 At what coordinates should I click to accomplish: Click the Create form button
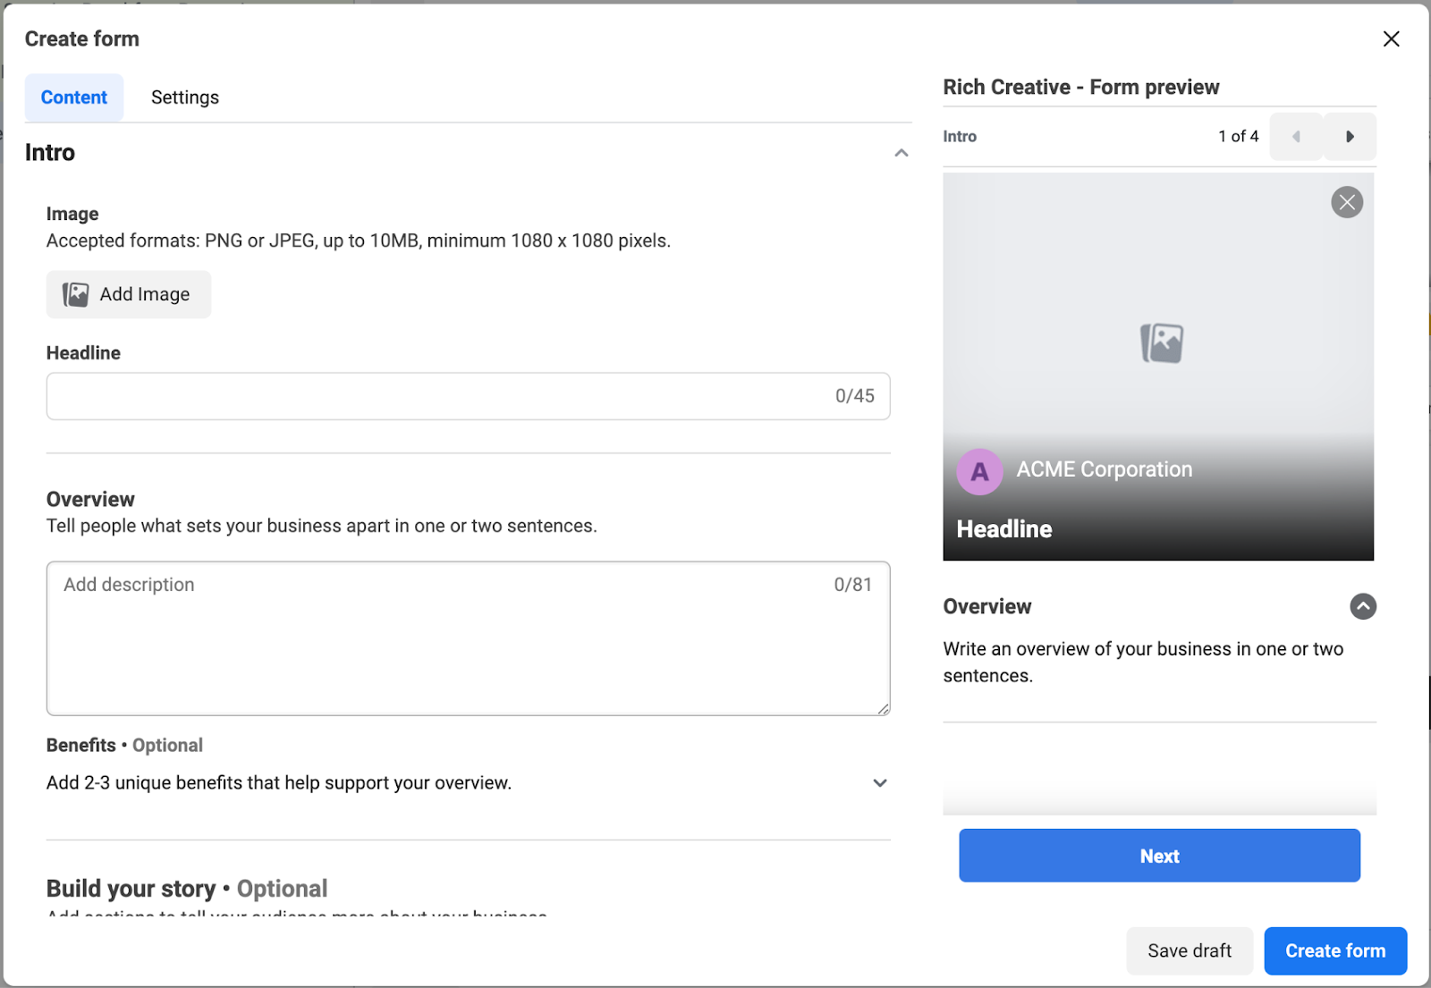coord(1334,950)
